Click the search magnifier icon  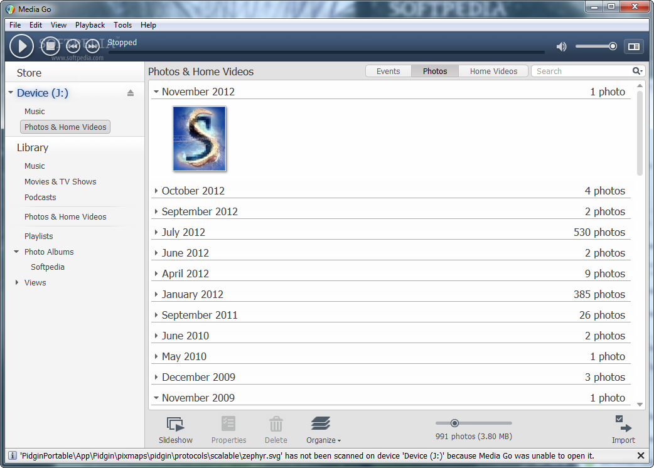click(x=637, y=72)
